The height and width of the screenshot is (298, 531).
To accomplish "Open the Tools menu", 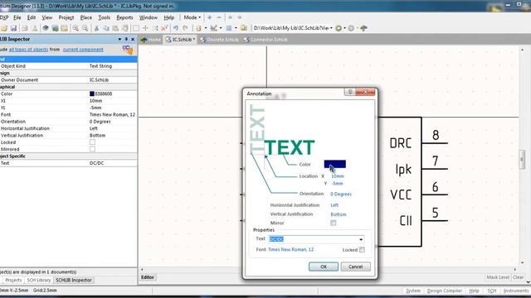I will point(104,17).
